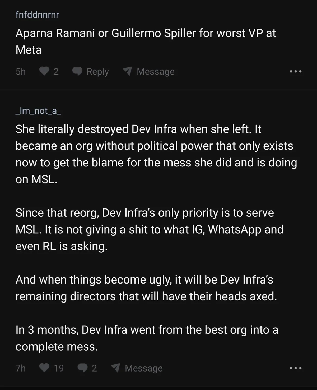Open fnfddnnrnr's user profile
This screenshot has width=317, height=390.
37,15
